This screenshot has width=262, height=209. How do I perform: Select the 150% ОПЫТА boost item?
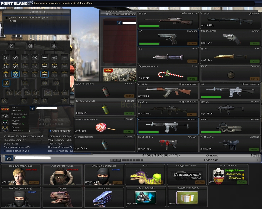(x=146, y=198)
